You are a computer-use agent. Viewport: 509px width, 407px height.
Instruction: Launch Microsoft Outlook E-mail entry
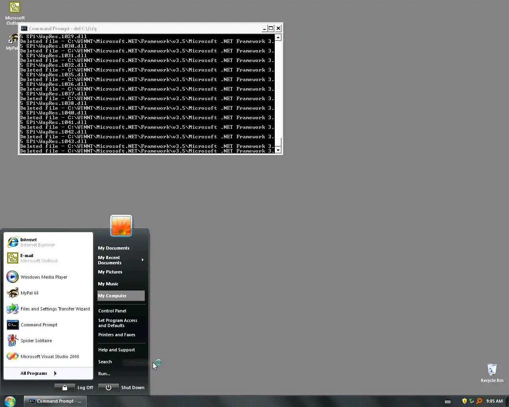point(48,258)
